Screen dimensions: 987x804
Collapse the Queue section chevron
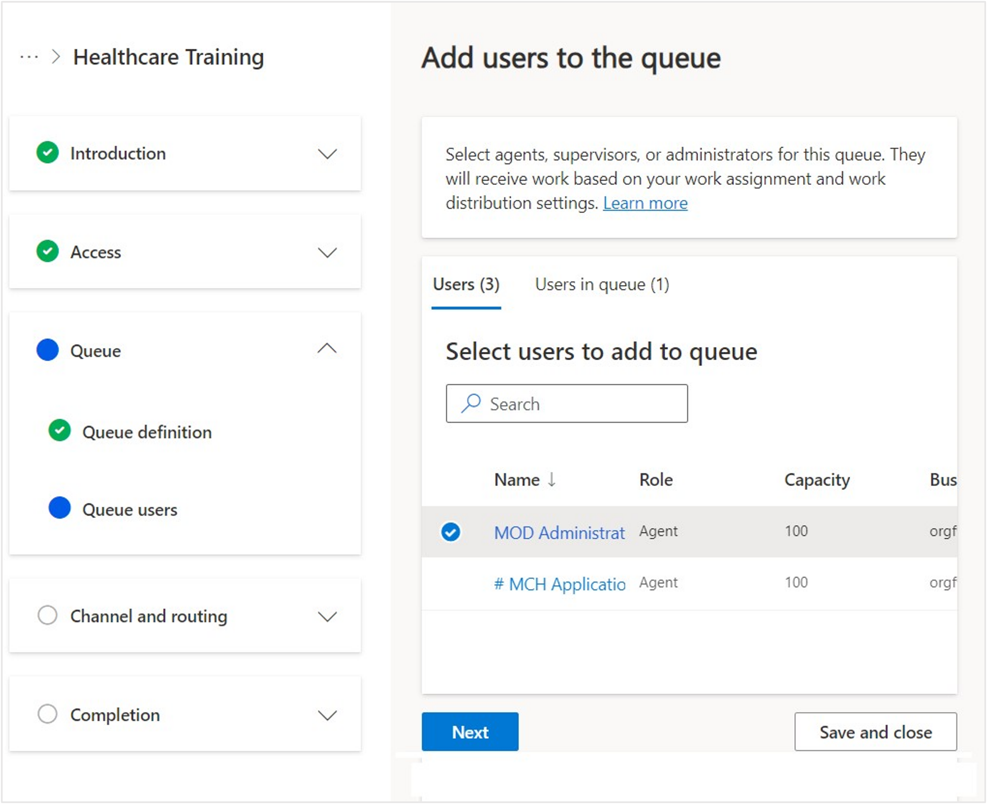(327, 348)
